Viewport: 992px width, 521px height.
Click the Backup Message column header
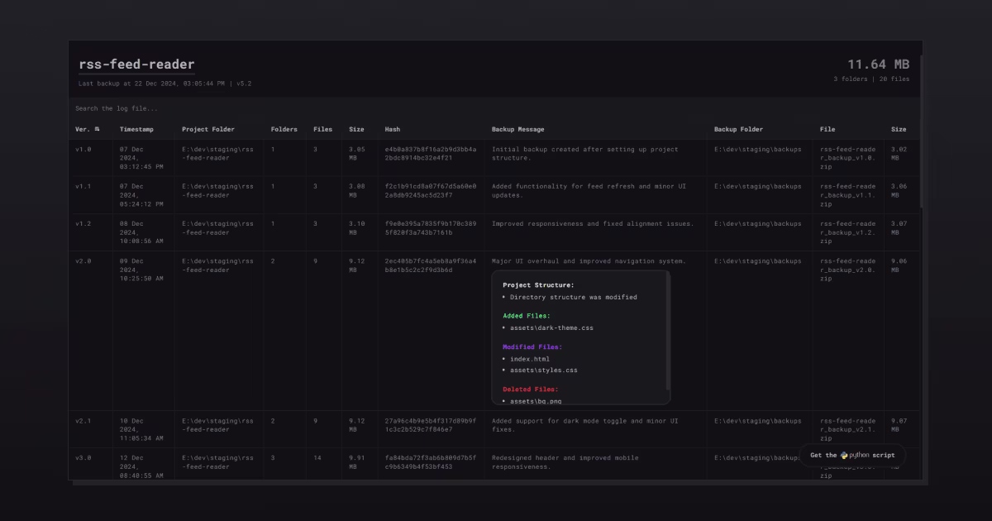pos(517,129)
